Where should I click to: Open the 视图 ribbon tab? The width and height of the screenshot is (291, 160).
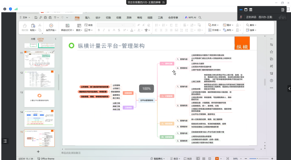[150, 17]
